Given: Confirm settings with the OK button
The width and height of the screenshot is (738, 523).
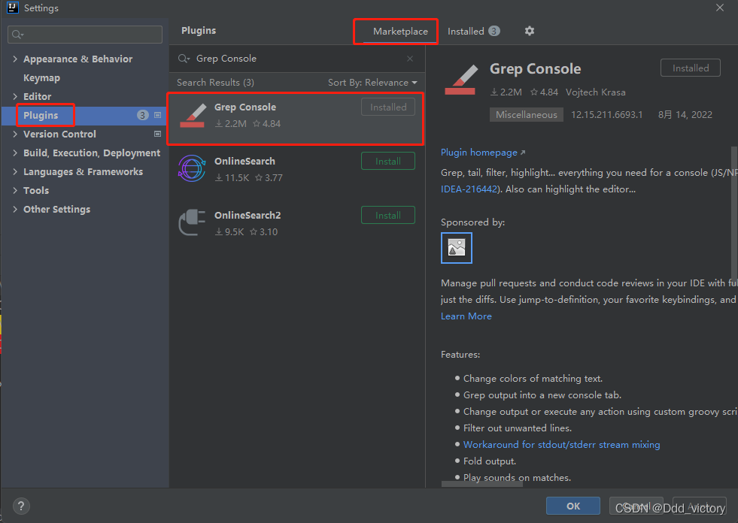Looking at the screenshot, I should pos(572,506).
